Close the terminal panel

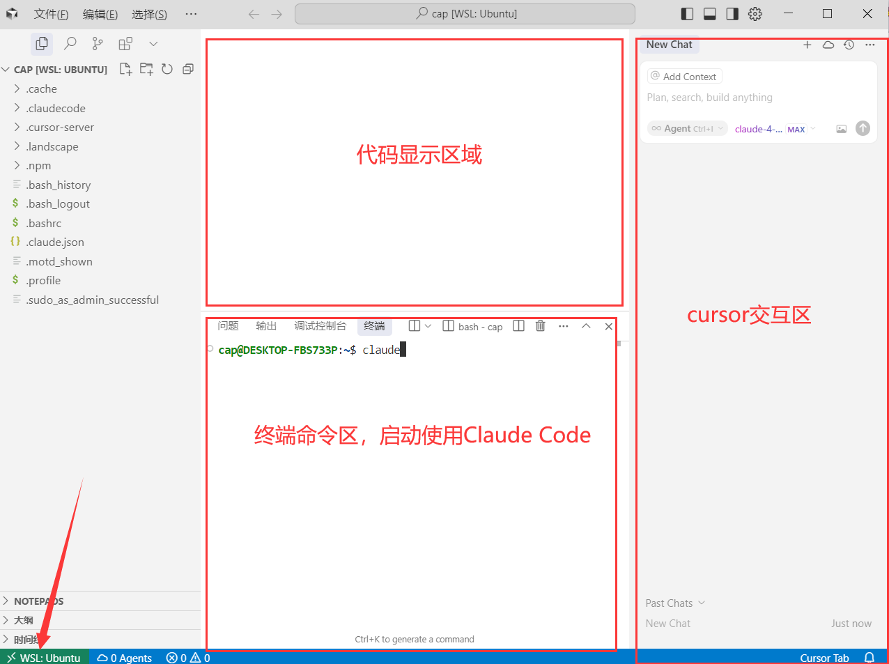click(x=608, y=326)
